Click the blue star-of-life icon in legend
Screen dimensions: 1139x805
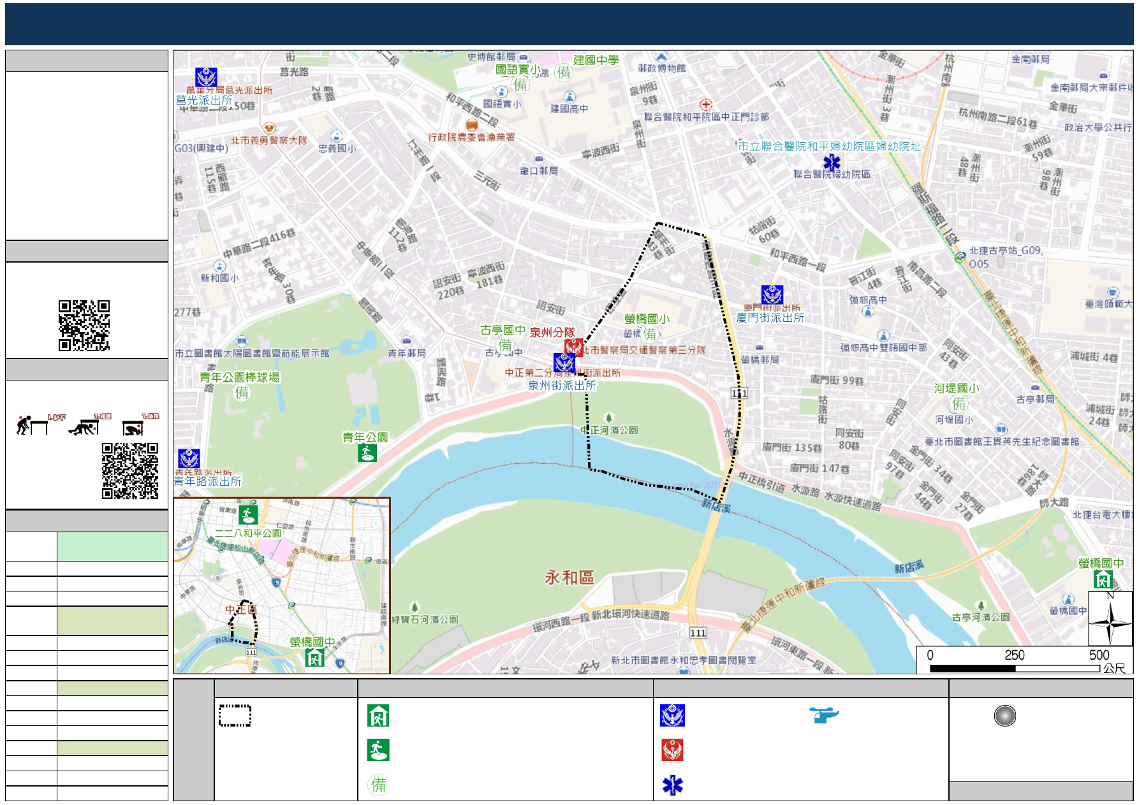click(672, 785)
